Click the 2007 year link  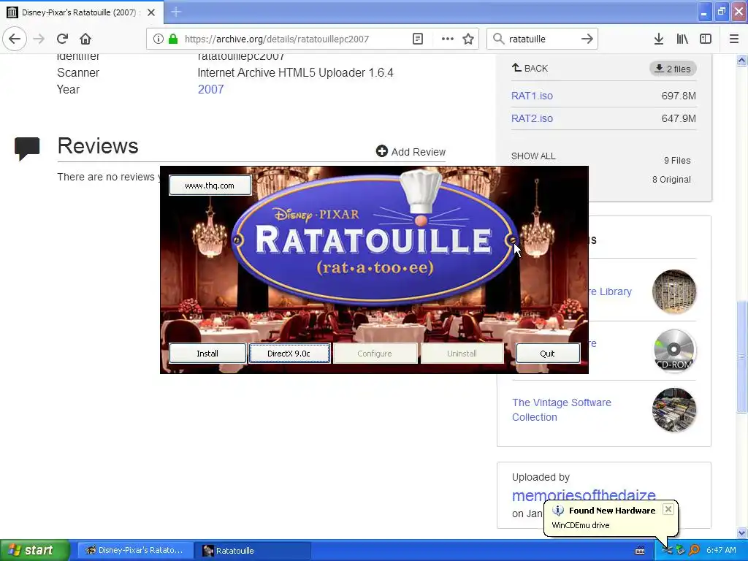pos(211,89)
